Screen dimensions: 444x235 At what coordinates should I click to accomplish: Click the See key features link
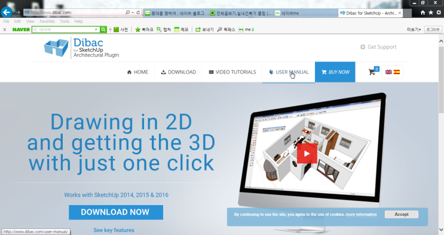pos(114,230)
